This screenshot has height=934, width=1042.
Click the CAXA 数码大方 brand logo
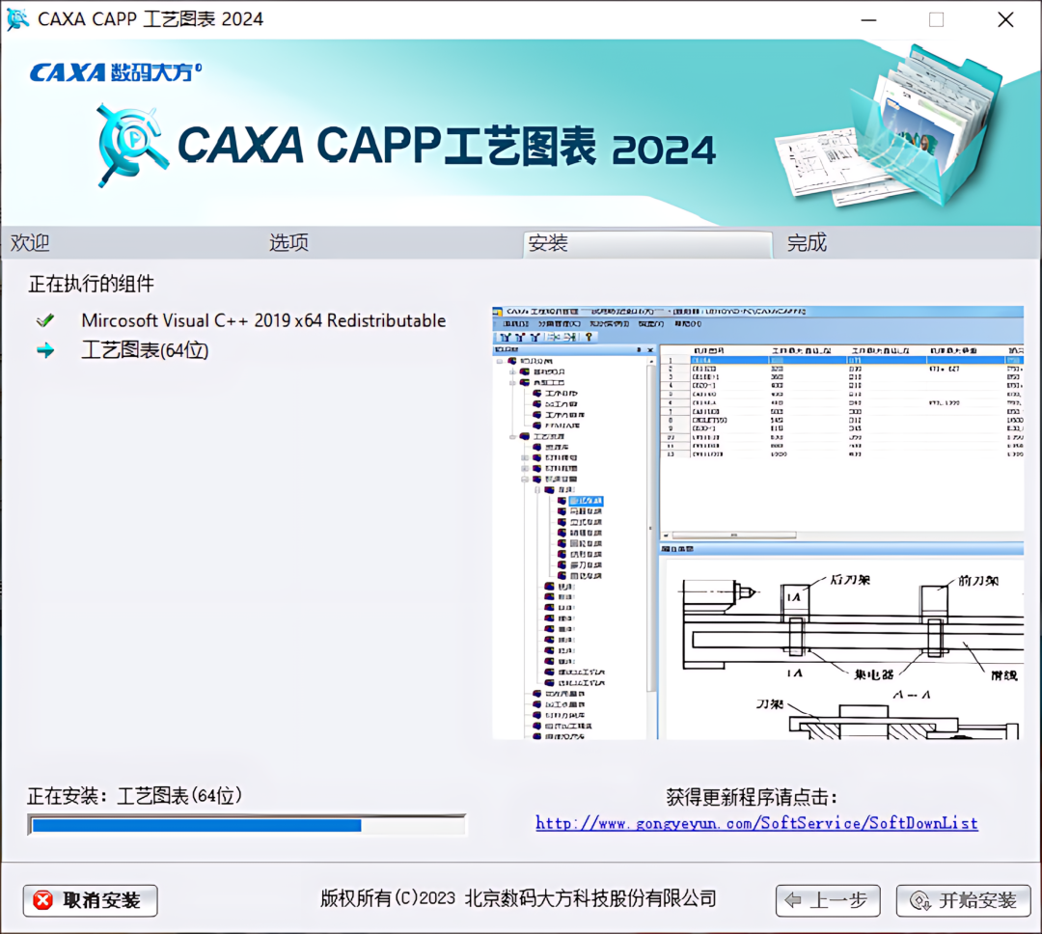click(x=116, y=71)
